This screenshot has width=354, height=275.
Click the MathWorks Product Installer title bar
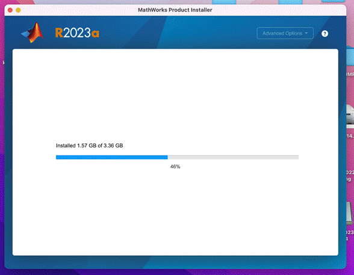175,10
